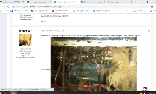This screenshot has width=156, height=94.
Task: Open the share icon on tuborg007's post
Action: pyautogui.click(x=149, y=31)
